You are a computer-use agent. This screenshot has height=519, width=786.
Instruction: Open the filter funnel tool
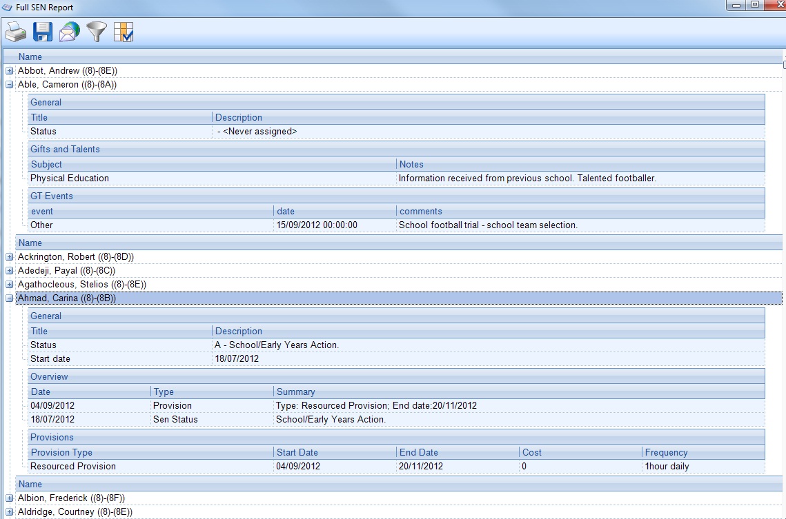tap(97, 32)
